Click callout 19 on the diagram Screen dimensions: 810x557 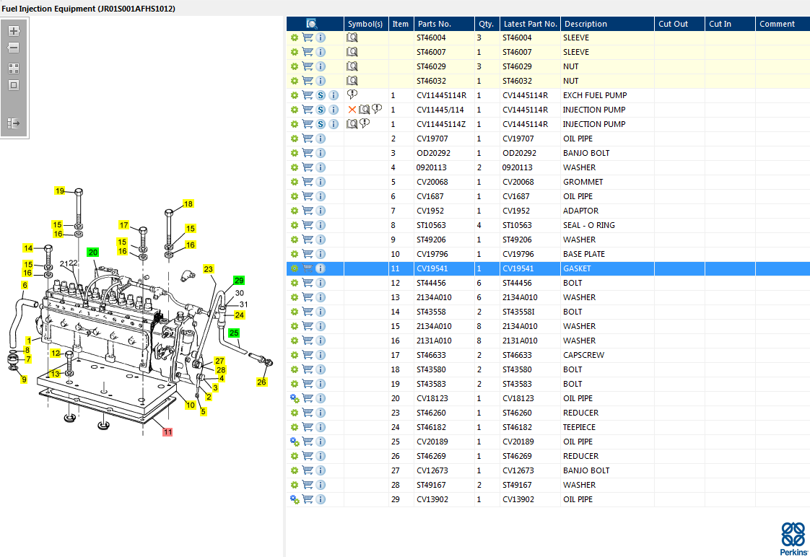pyautogui.click(x=60, y=191)
